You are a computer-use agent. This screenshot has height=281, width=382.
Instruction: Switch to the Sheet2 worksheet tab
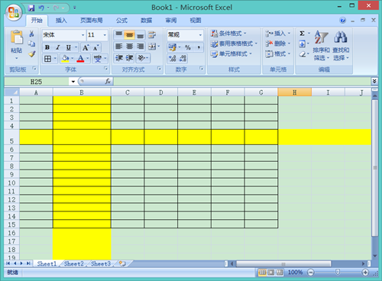tap(74, 263)
